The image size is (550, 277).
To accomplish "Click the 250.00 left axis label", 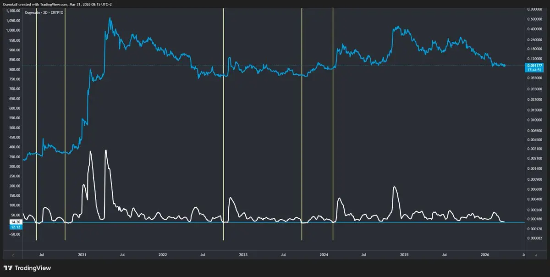I will click(15, 176).
